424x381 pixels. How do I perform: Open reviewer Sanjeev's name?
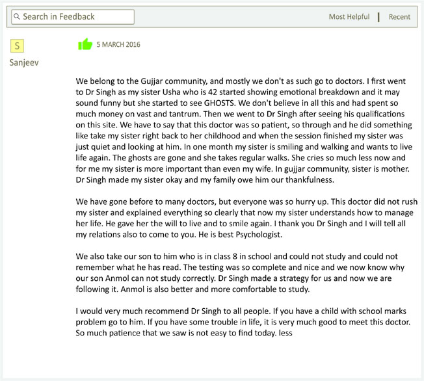[24, 62]
